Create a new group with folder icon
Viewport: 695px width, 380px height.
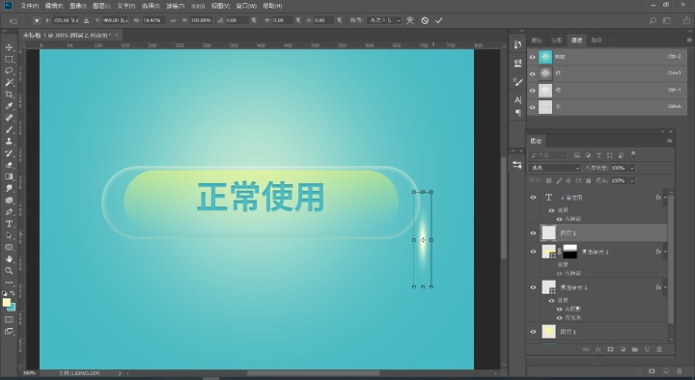click(635, 349)
